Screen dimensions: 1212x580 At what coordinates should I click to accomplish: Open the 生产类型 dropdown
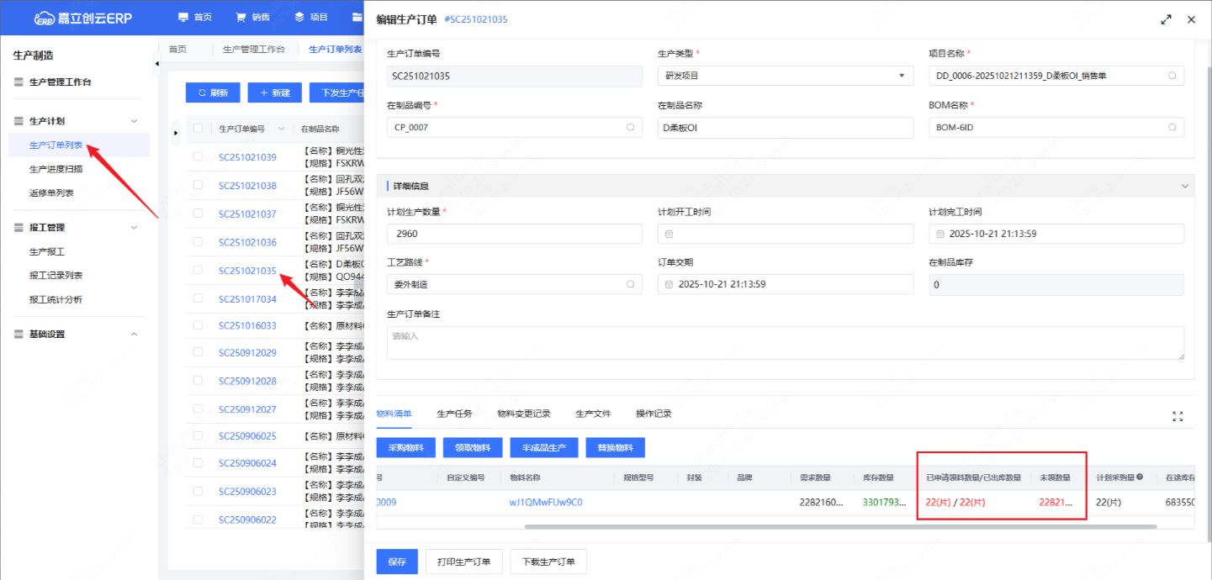785,76
